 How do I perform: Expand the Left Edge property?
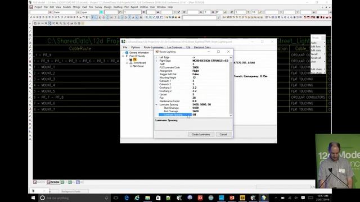[156, 57]
